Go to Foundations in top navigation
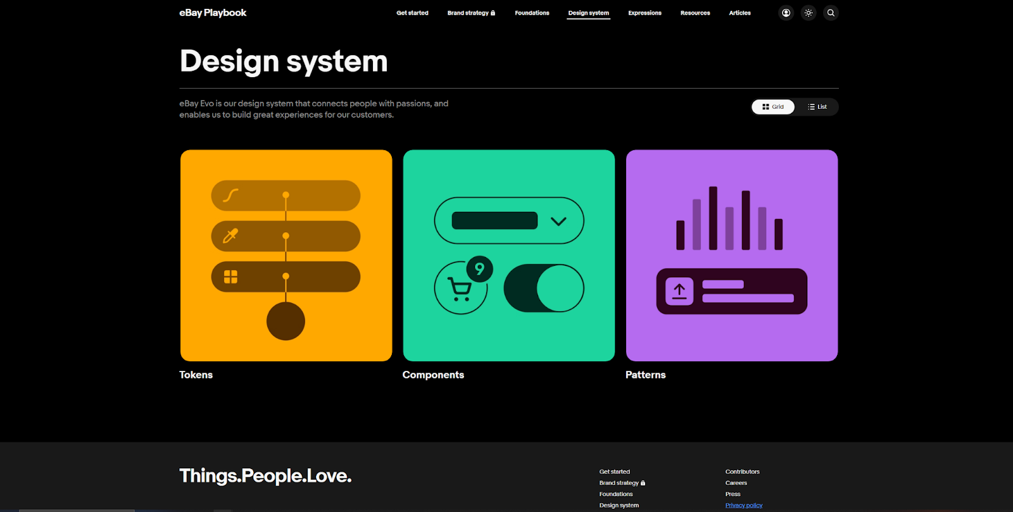The width and height of the screenshot is (1013, 512). (x=532, y=13)
